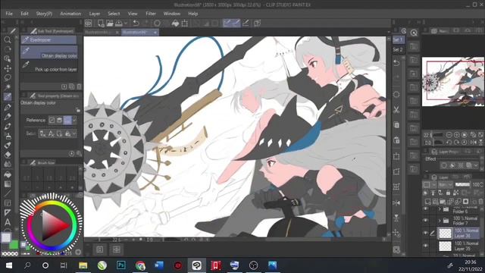
Task: Select Layer 36 thumbnail
Action: click(x=446, y=234)
